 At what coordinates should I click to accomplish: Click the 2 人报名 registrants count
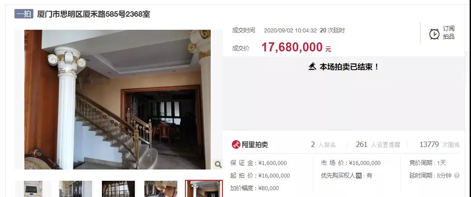coord(323,145)
